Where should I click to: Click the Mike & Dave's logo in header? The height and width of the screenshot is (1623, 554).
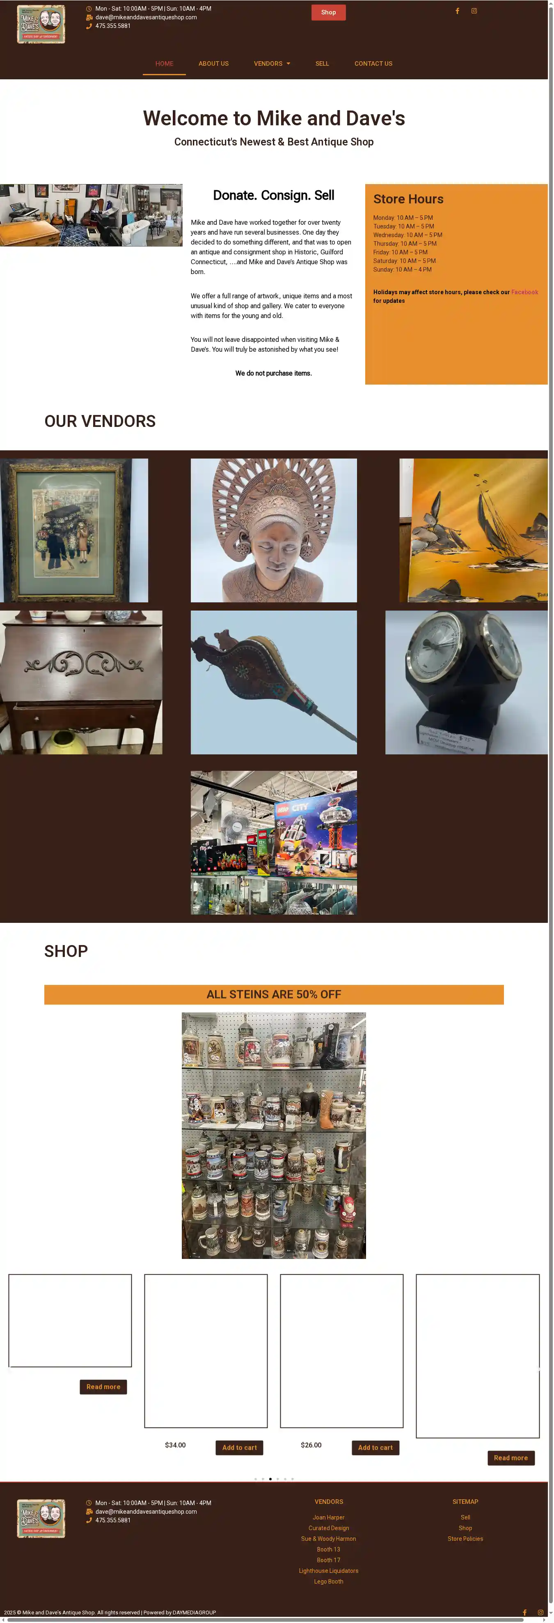pos(41,24)
